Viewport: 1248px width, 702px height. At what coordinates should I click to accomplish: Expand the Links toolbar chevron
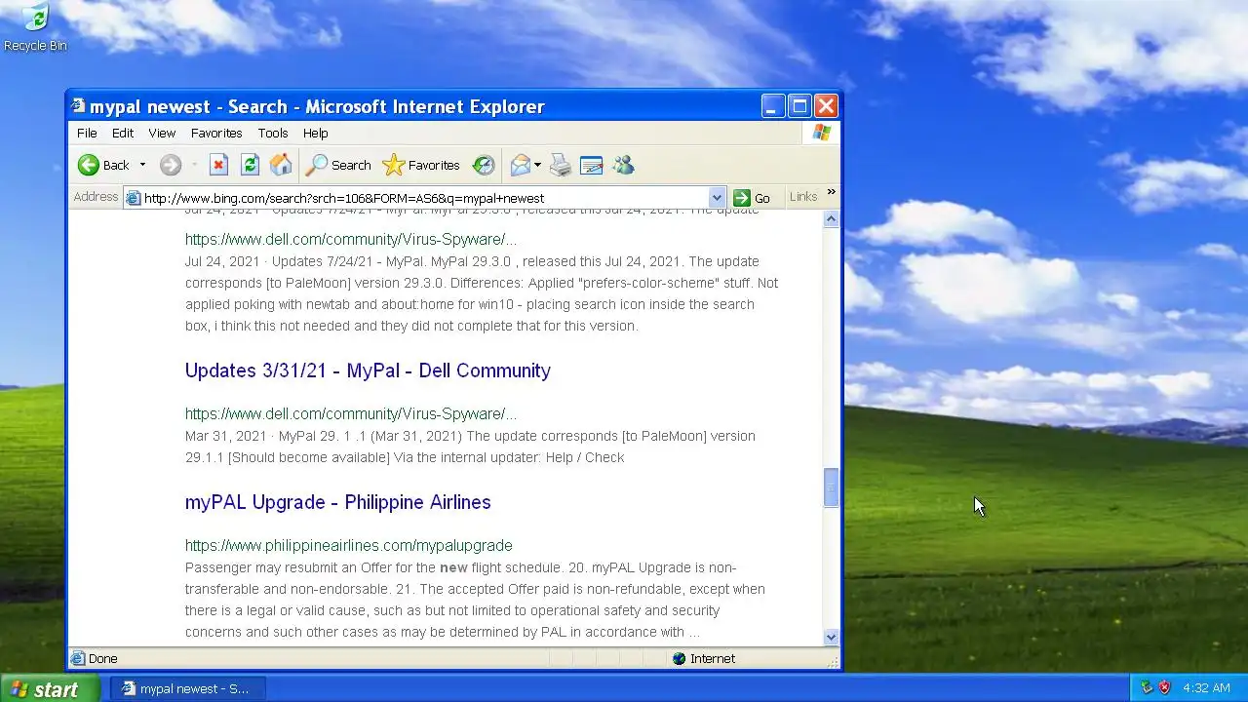(831, 193)
